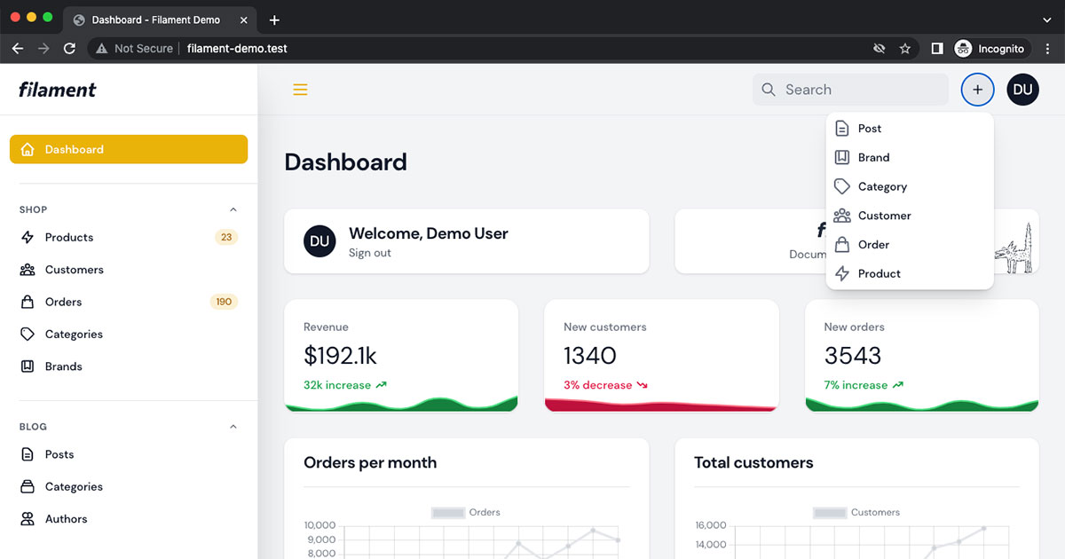Click the 190 badge on Orders
This screenshot has height=559, width=1065.
(x=224, y=302)
